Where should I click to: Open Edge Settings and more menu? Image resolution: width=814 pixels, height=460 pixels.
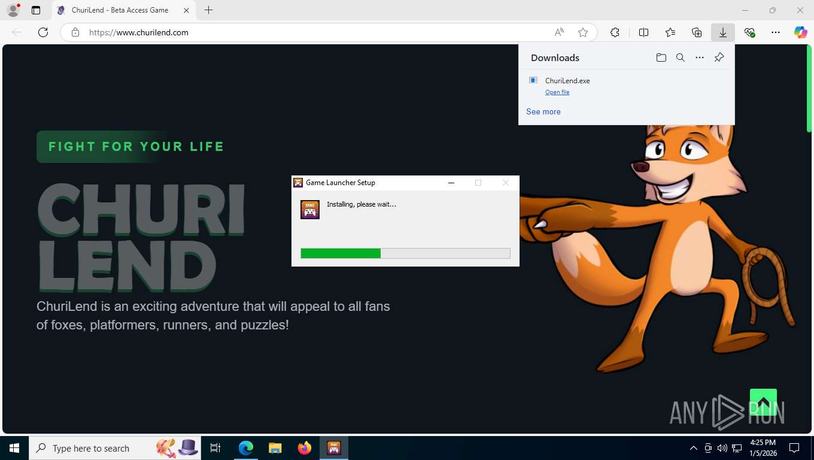776,32
